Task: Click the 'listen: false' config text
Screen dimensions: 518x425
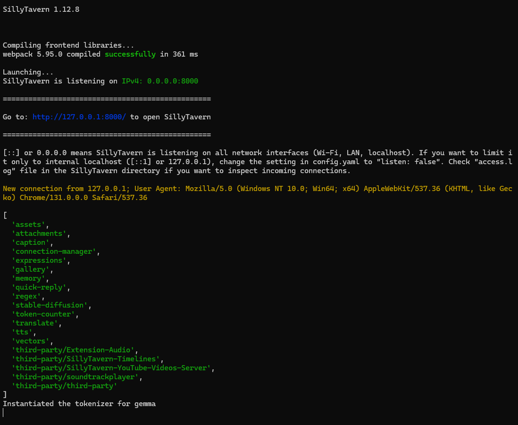Action: [409, 162]
